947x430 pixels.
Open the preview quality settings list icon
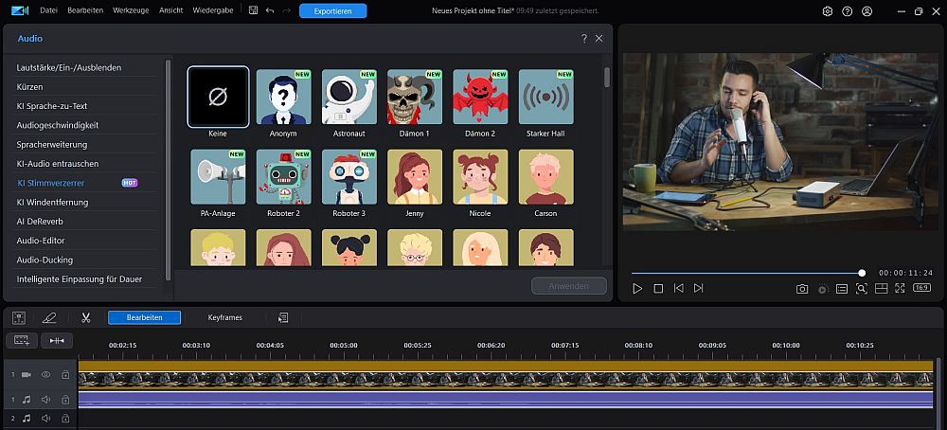[x=842, y=288]
